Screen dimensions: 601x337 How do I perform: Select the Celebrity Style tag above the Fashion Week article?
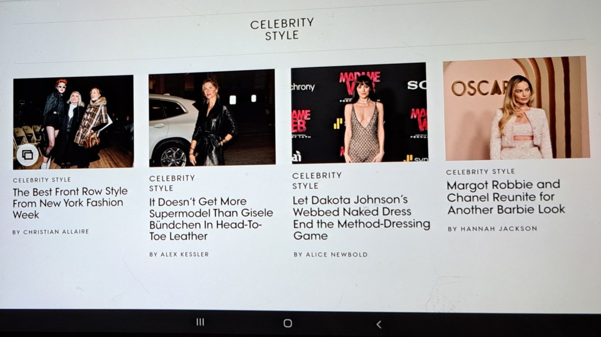42,179
